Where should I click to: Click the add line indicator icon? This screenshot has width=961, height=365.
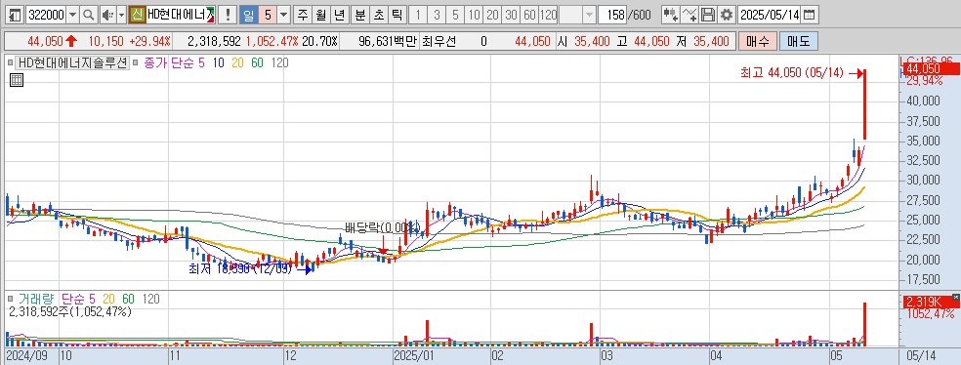click(x=690, y=14)
